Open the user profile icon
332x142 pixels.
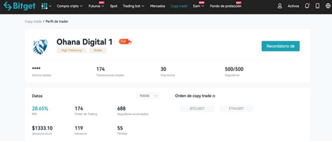280,6
